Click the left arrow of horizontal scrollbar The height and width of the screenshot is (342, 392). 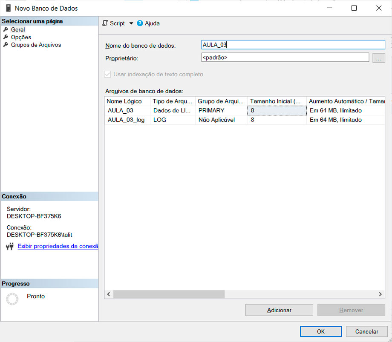click(x=109, y=294)
